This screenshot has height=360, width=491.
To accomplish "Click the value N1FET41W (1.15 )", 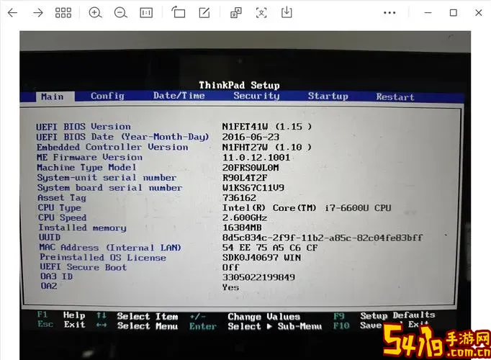I will (x=267, y=127).
